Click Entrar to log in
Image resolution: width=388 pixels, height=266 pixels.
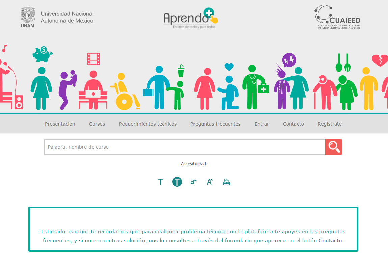click(x=262, y=124)
